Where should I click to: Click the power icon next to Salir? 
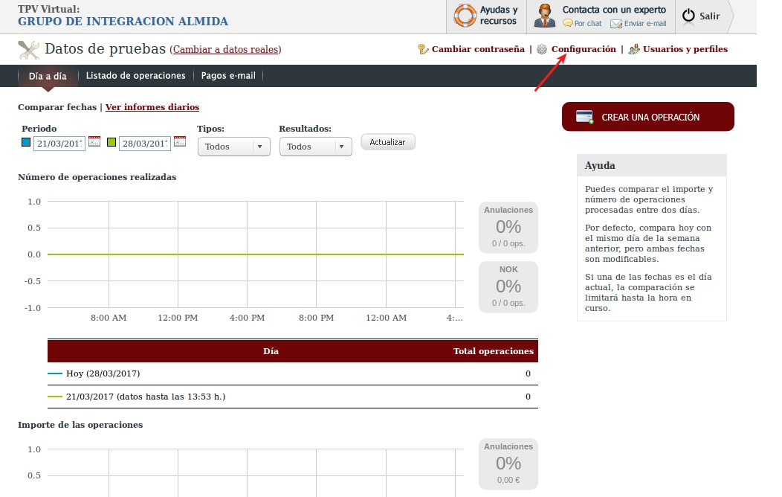pyautogui.click(x=688, y=16)
